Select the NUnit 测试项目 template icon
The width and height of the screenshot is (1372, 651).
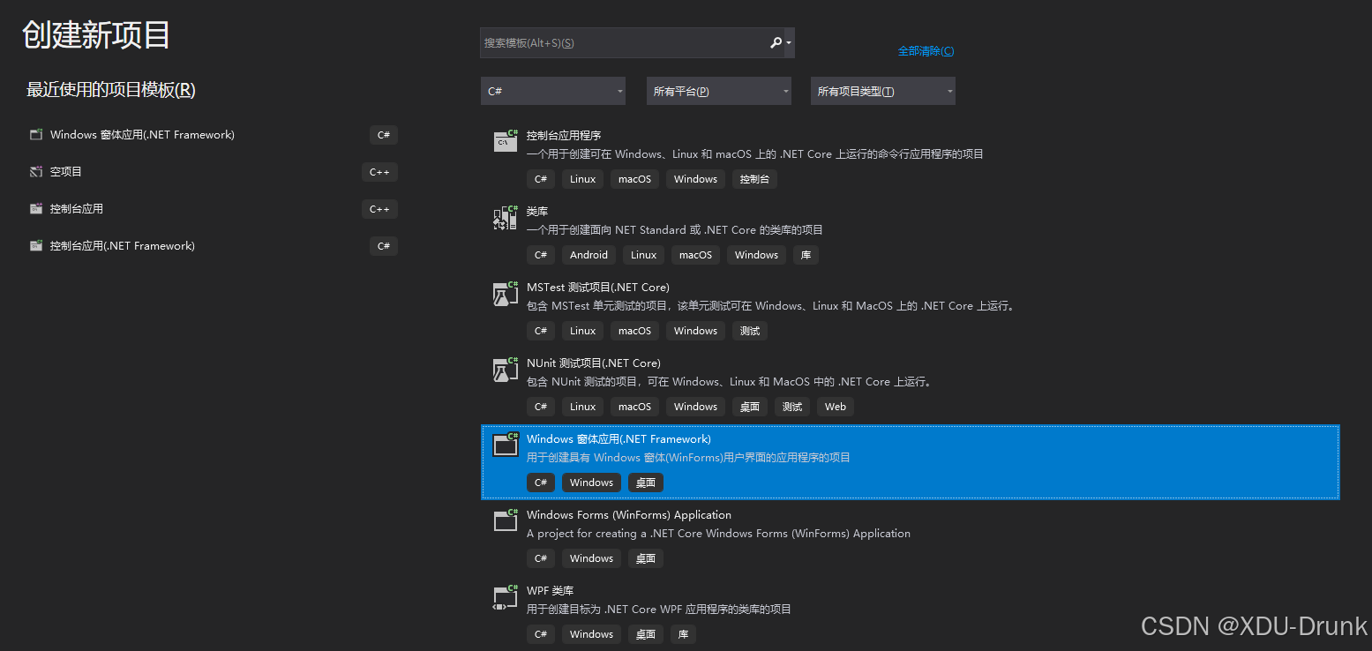(x=506, y=370)
